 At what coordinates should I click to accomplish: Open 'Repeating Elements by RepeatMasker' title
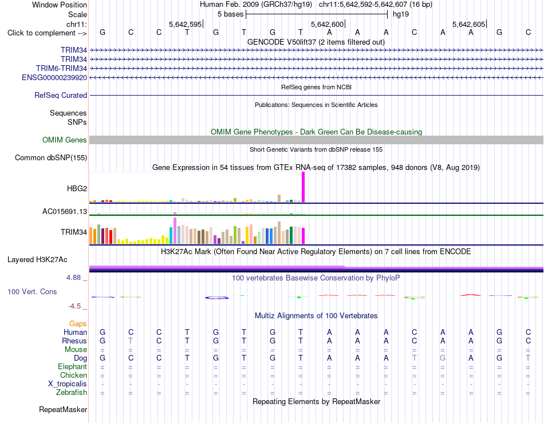pyautogui.click(x=316, y=401)
